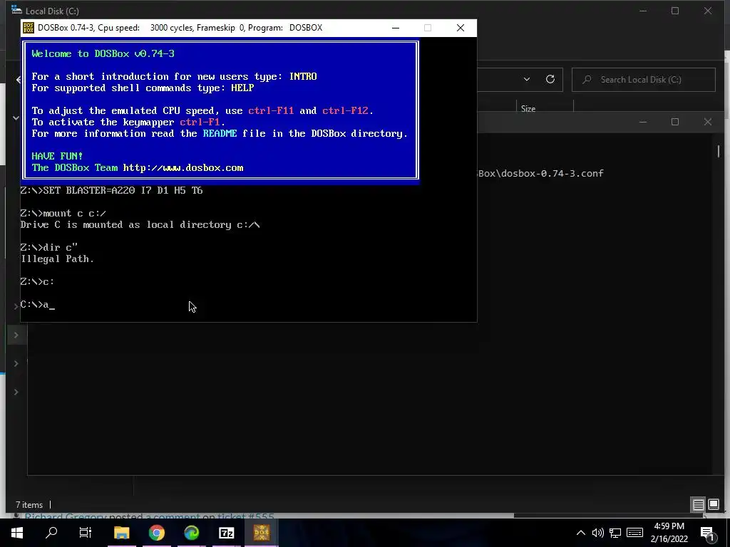Maximize the dosbox-0.74-3.conf window
This screenshot has width=730, height=547.
pyautogui.click(x=675, y=122)
